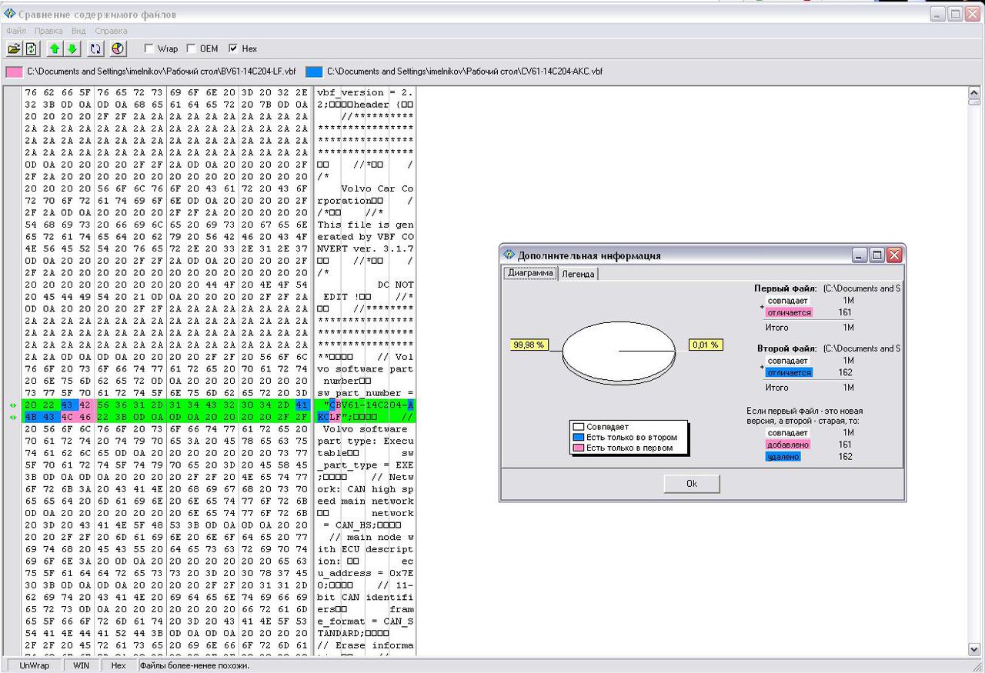985x673 pixels.
Task: Click the blue 'удалено' label
Action: click(x=783, y=457)
